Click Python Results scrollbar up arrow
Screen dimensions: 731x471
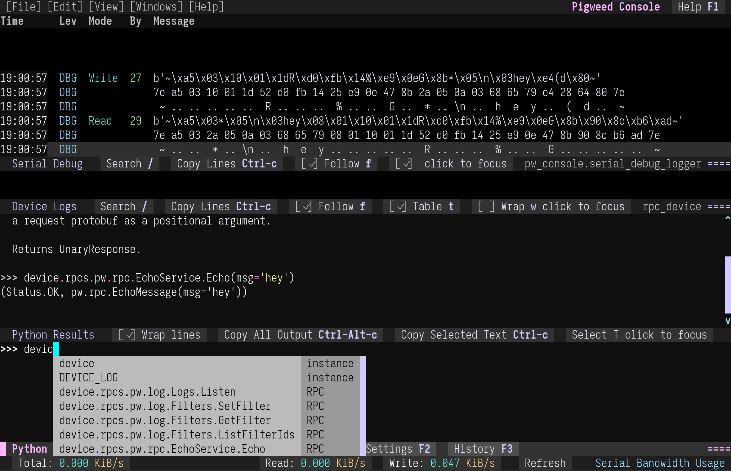pos(727,218)
